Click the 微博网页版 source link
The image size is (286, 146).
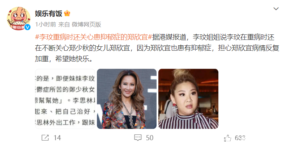(86, 24)
